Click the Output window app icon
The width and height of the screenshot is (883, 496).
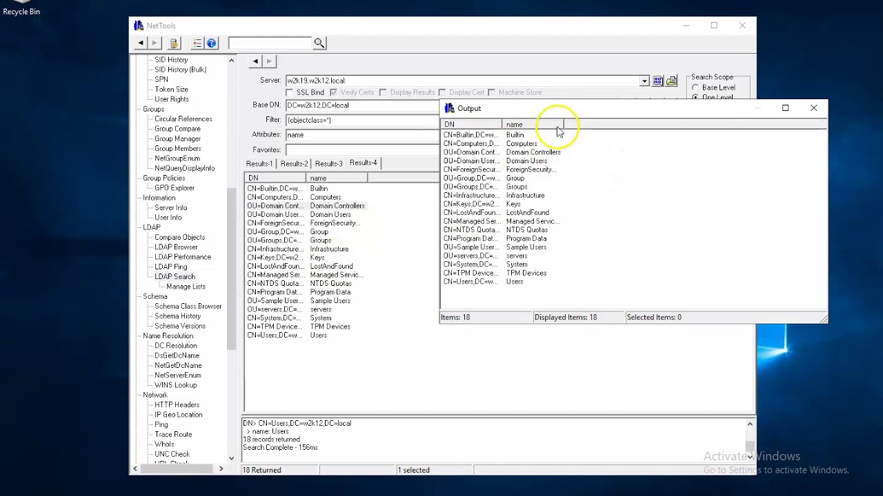pyautogui.click(x=450, y=108)
